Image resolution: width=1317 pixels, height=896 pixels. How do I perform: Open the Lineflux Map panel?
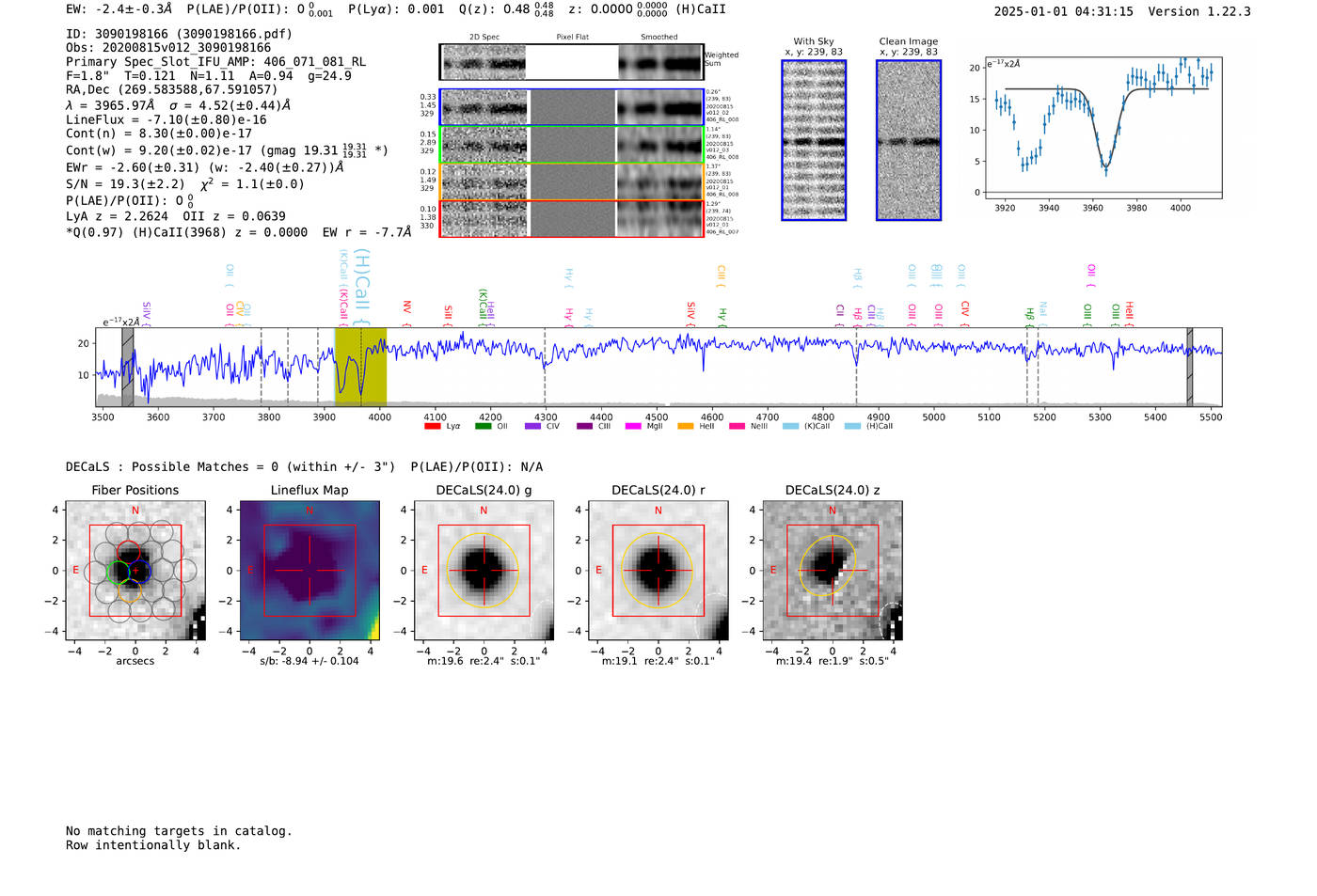click(309, 571)
